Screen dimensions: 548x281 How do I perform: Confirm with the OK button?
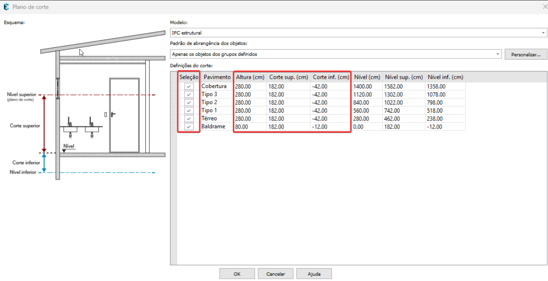(237, 274)
